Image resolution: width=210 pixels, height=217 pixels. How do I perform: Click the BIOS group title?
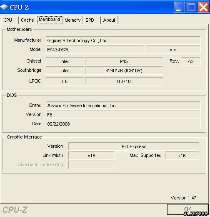click(12, 95)
